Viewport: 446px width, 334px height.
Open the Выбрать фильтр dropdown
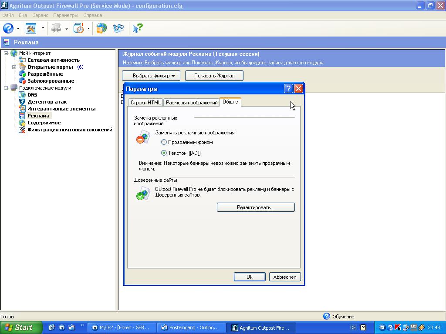point(151,76)
